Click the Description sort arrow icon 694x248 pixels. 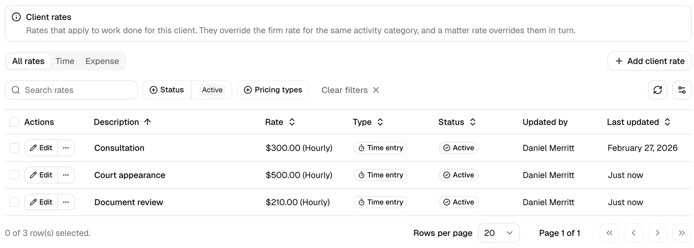coord(147,122)
